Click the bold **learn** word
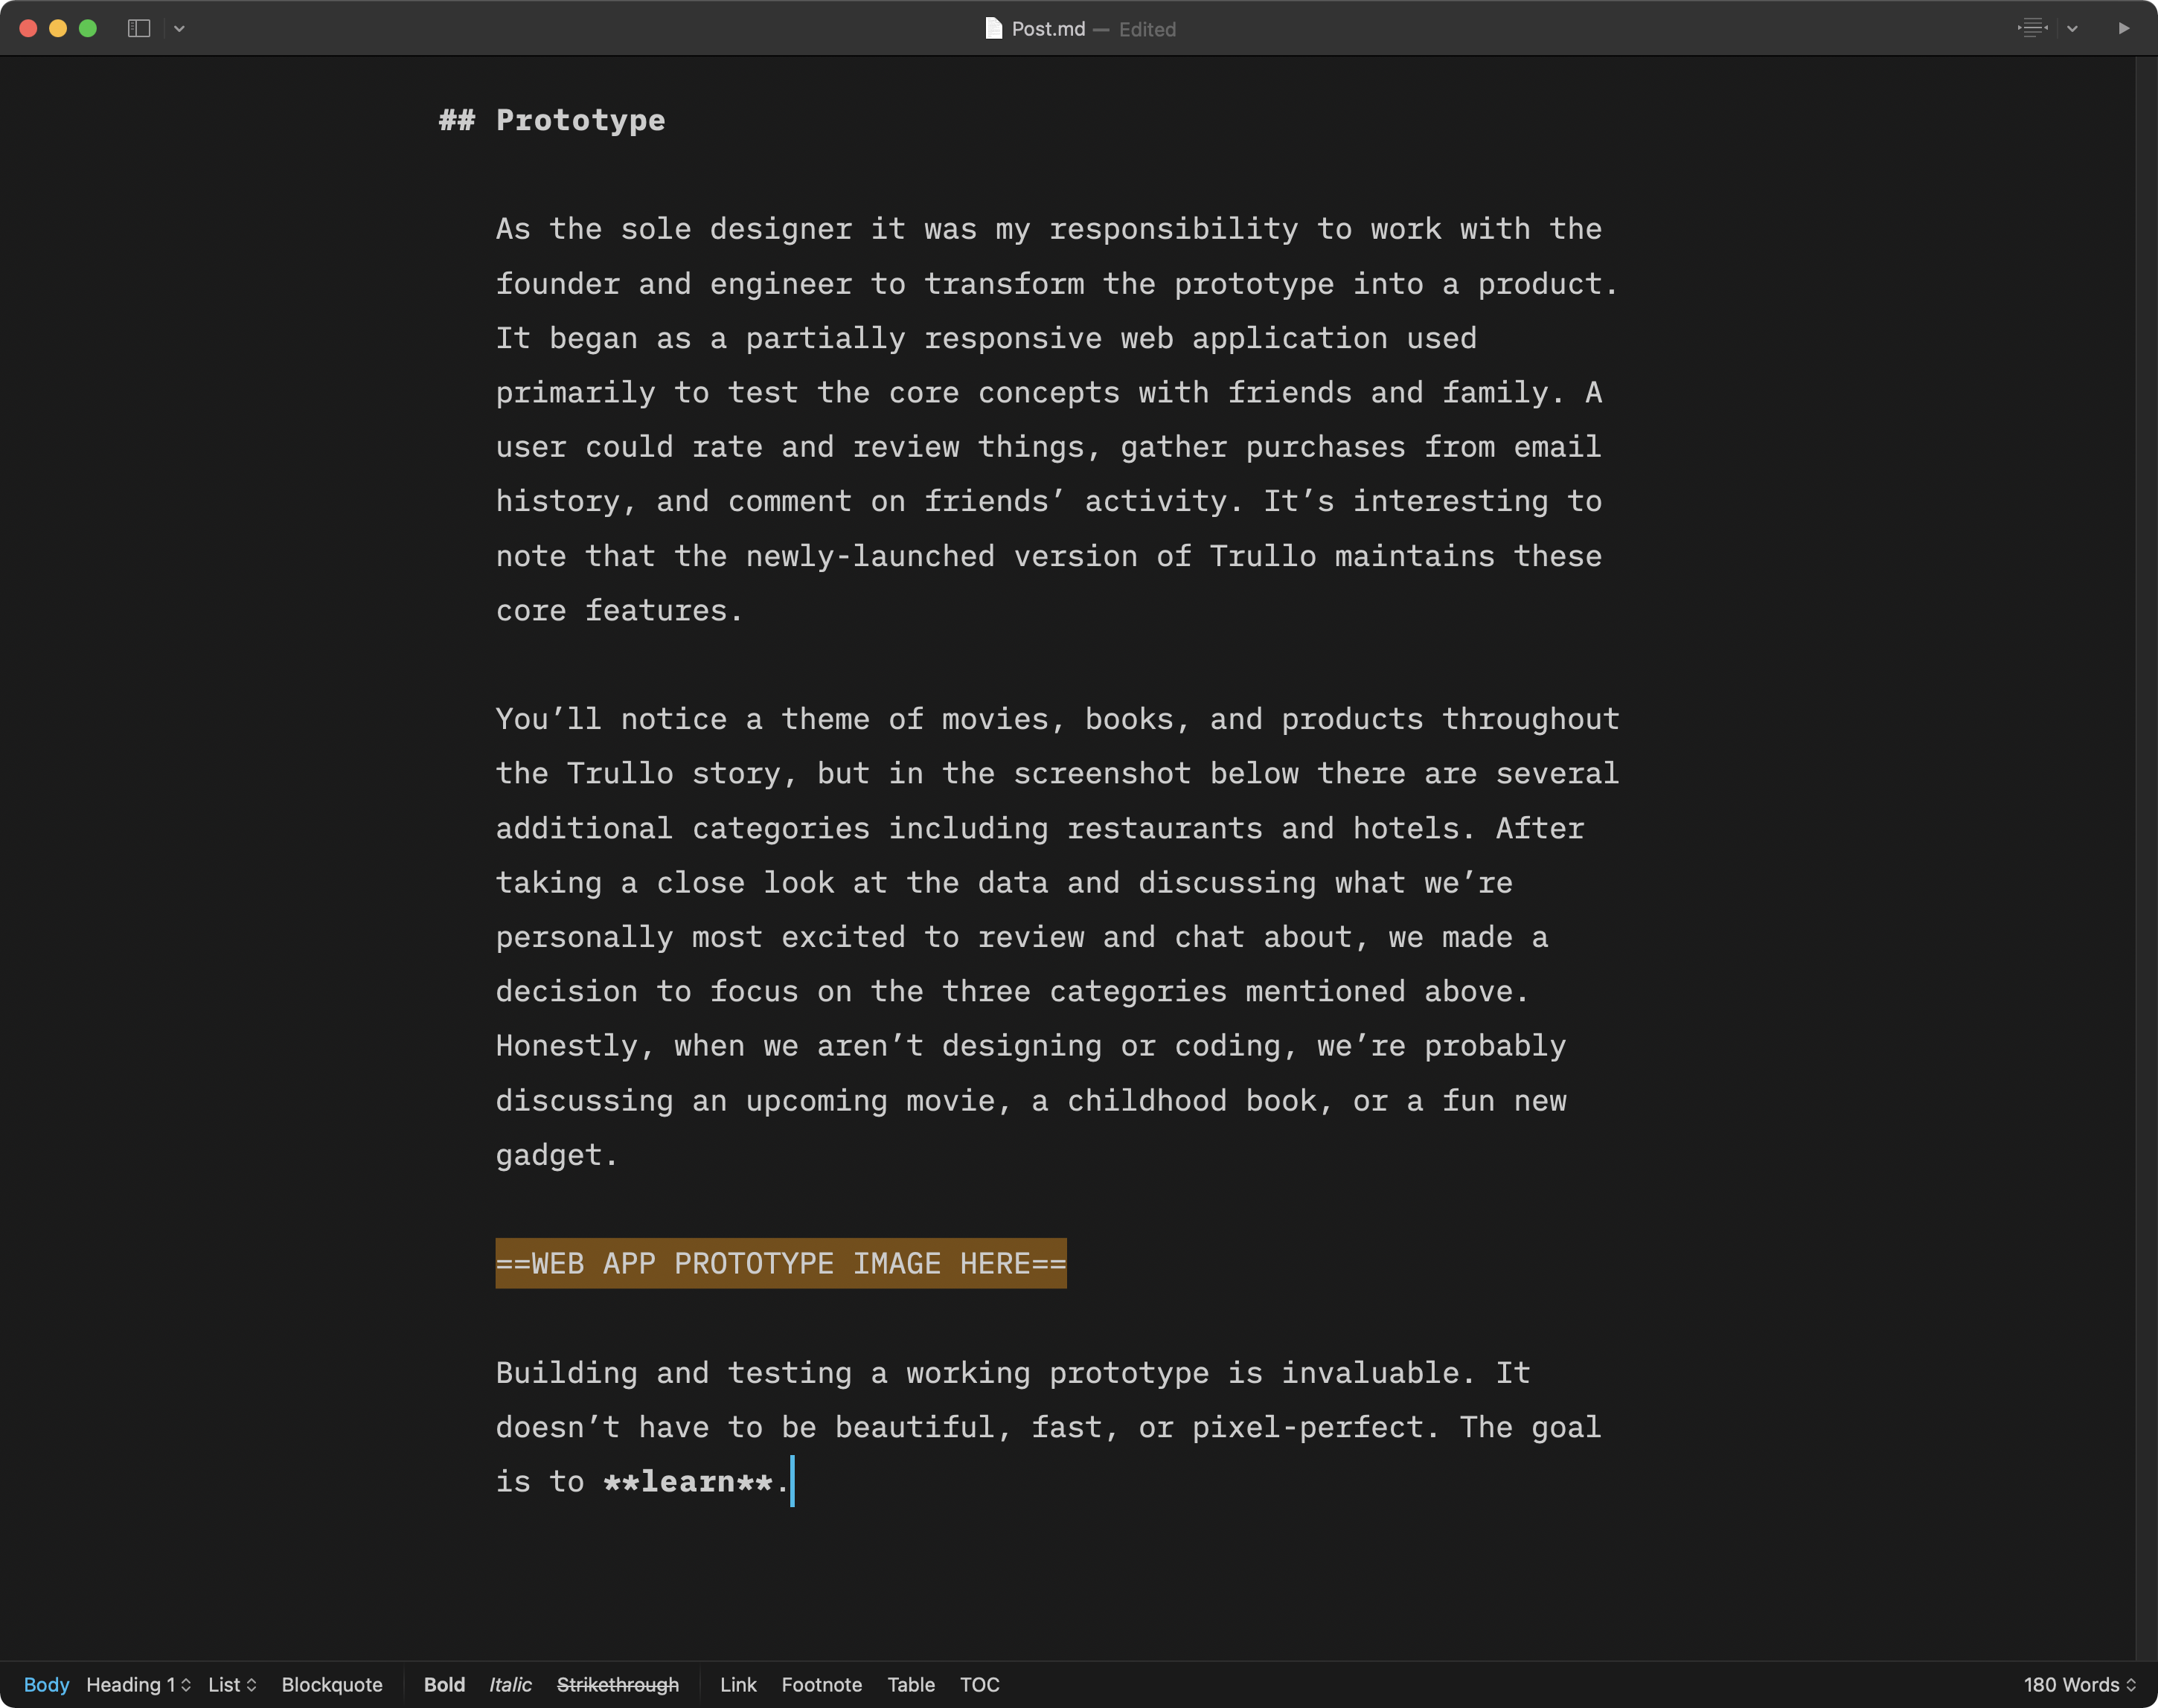Image resolution: width=2158 pixels, height=1708 pixels. [688, 1481]
